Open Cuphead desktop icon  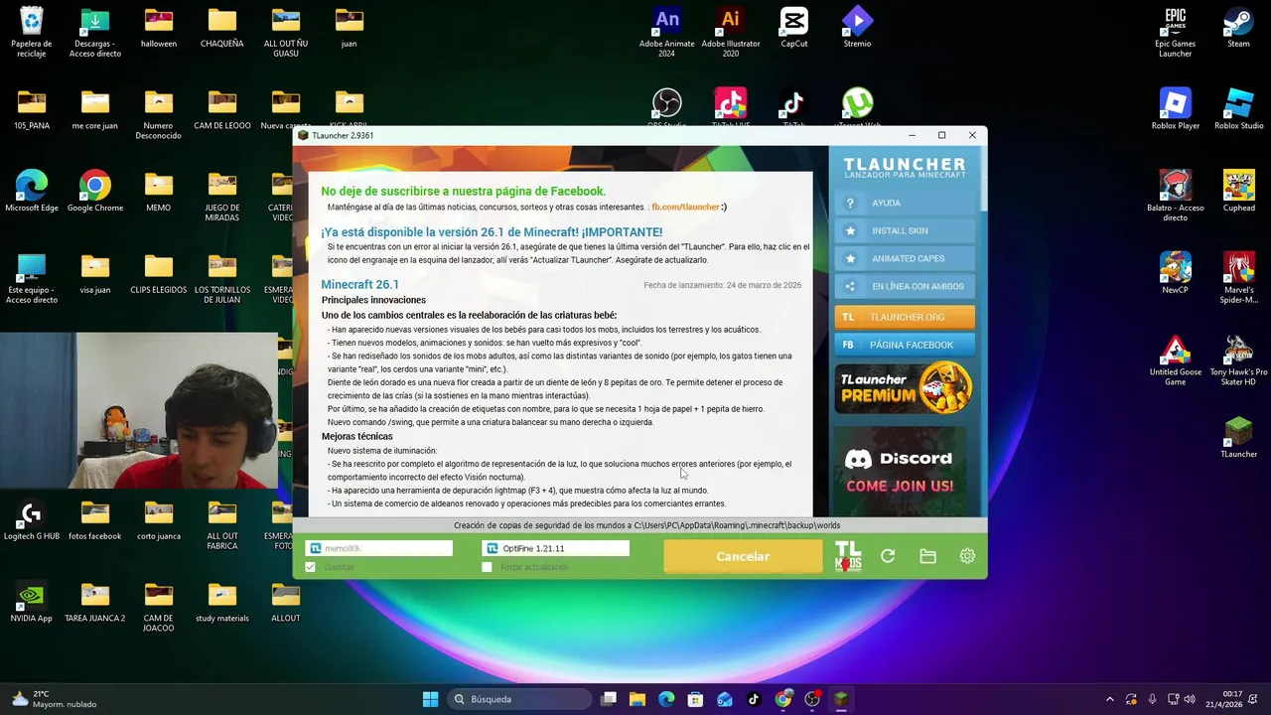click(x=1238, y=191)
